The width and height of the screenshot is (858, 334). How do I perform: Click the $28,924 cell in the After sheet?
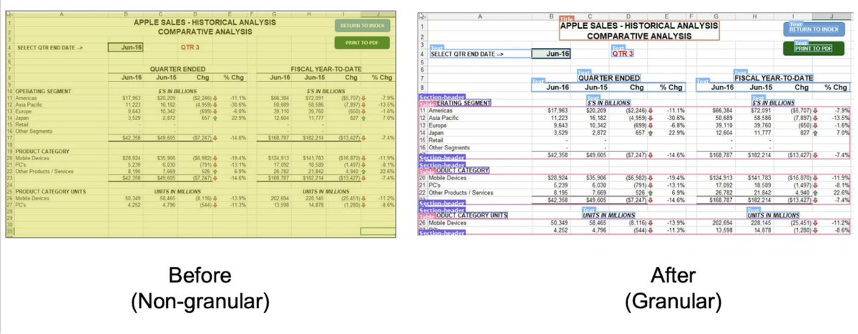tap(558, 177)
